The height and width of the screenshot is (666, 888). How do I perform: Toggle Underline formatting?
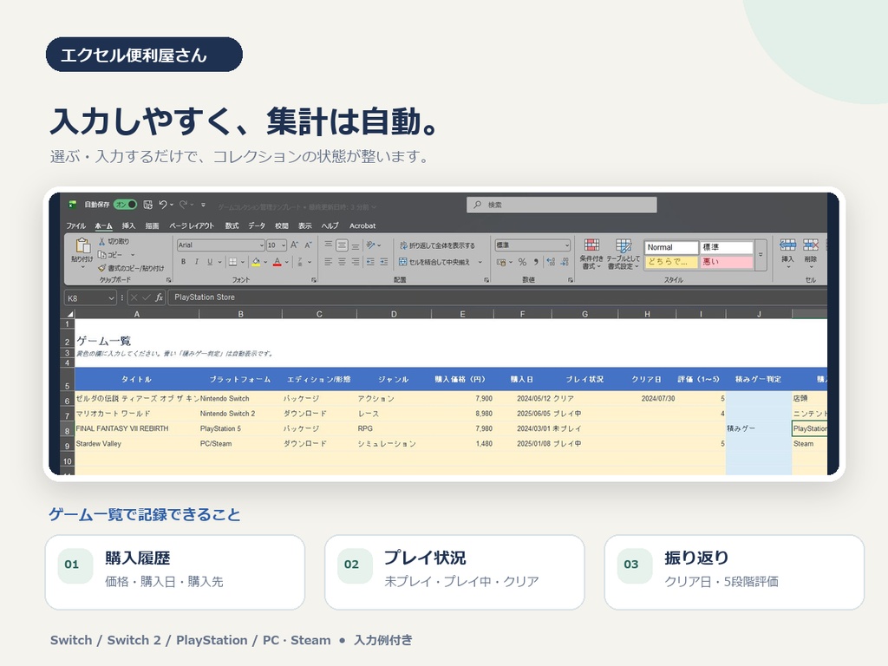pos(210,262)
